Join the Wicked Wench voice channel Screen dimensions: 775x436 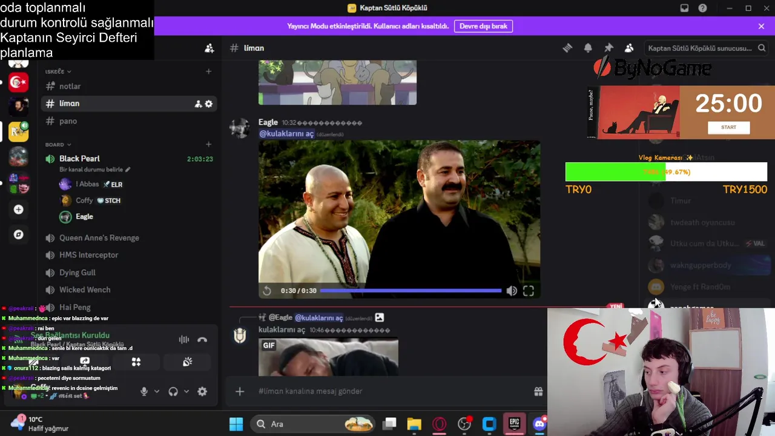pos(128,290)
